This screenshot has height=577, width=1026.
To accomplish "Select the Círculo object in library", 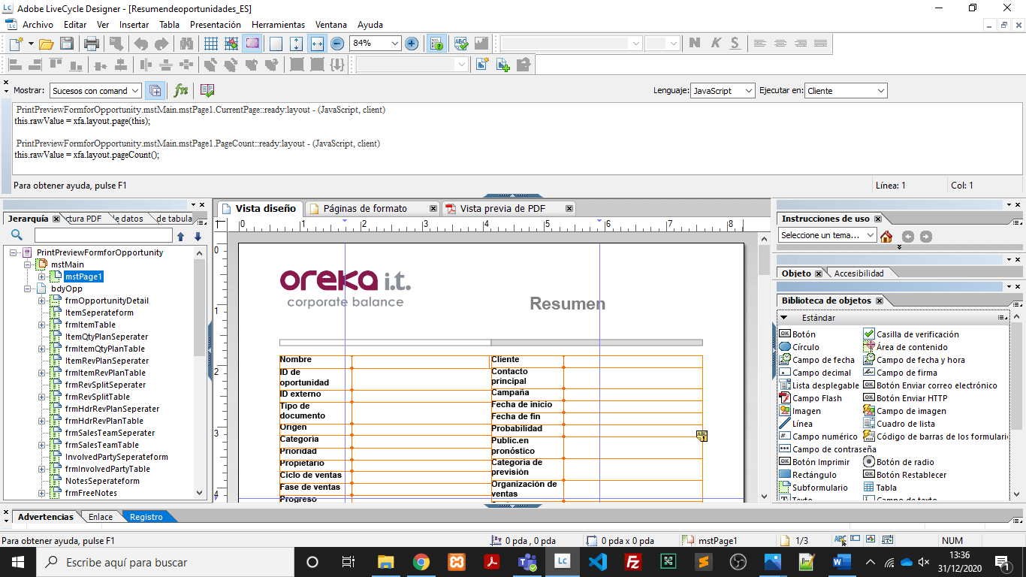I will point(799,347).
